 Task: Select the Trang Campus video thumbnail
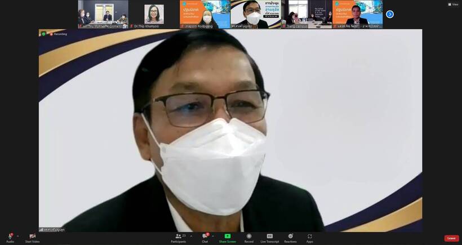(306, 14)
